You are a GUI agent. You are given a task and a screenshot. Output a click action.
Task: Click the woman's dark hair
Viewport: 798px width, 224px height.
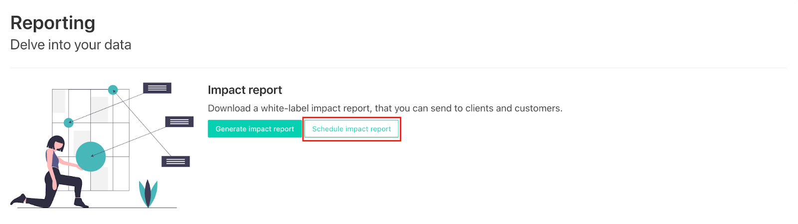(53, 142)
